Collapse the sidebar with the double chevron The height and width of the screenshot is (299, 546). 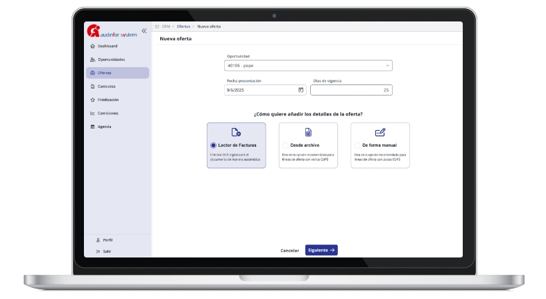click(144, 30)
